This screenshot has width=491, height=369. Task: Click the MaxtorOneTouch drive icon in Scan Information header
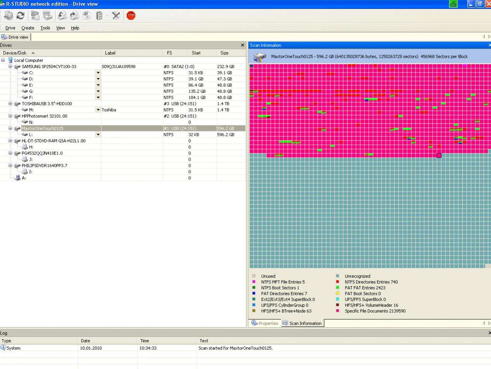tap(259, 57)
